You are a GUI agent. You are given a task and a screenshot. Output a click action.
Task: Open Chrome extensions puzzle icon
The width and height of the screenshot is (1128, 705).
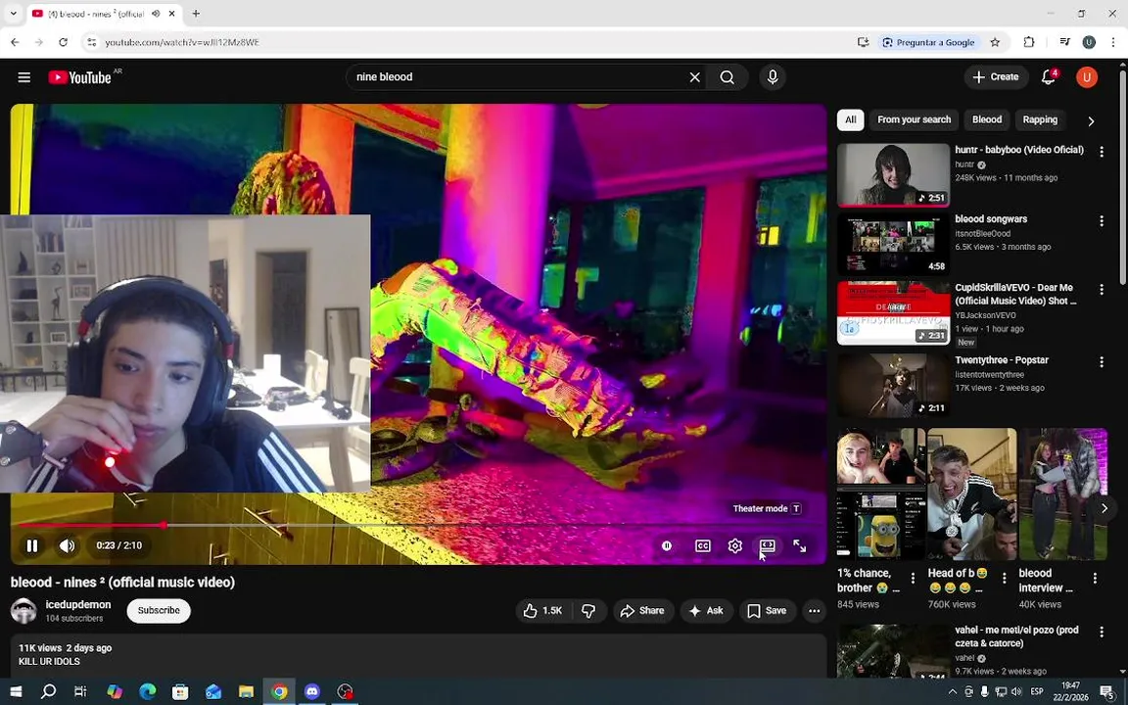pos(1029,42)
